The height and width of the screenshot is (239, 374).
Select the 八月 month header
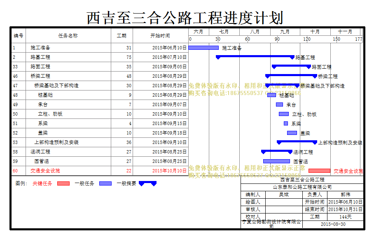coord(255,32)
